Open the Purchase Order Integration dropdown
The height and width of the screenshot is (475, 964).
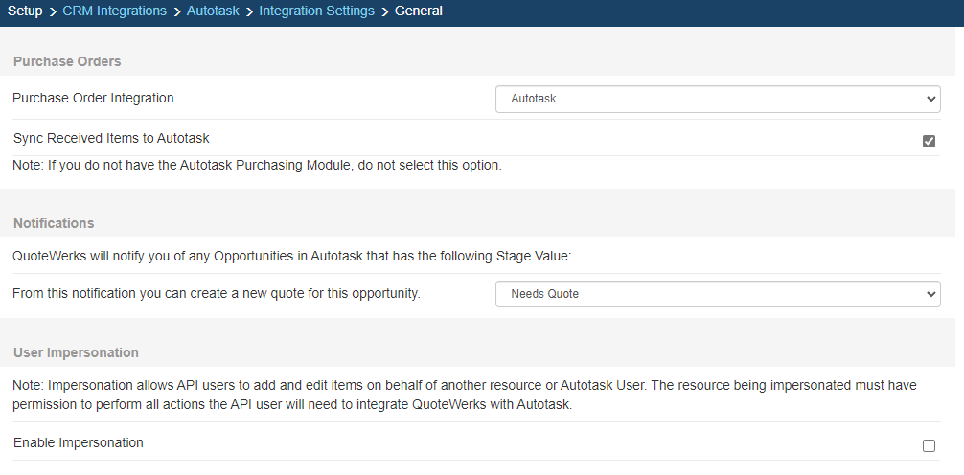pos(718,99)
